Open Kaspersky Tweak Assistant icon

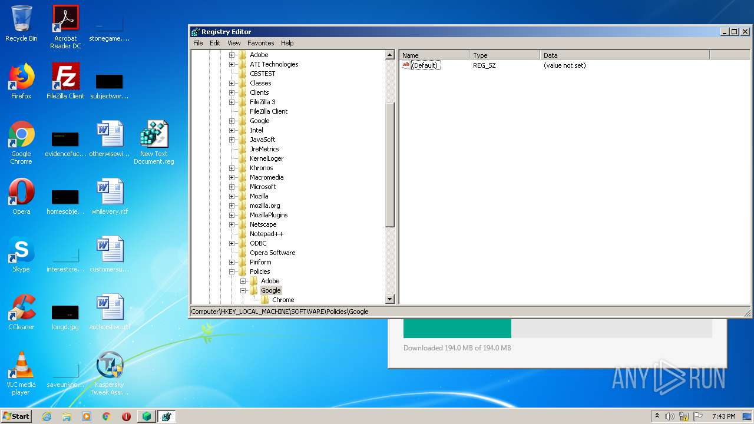(x=110, y=373)
